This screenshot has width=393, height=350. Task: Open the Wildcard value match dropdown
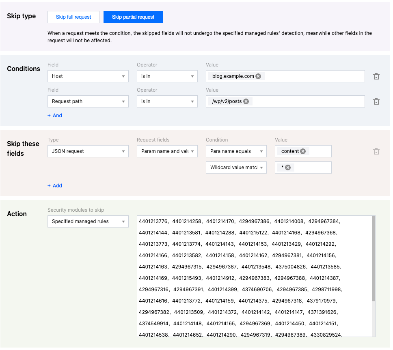click(x=236, y=167)
